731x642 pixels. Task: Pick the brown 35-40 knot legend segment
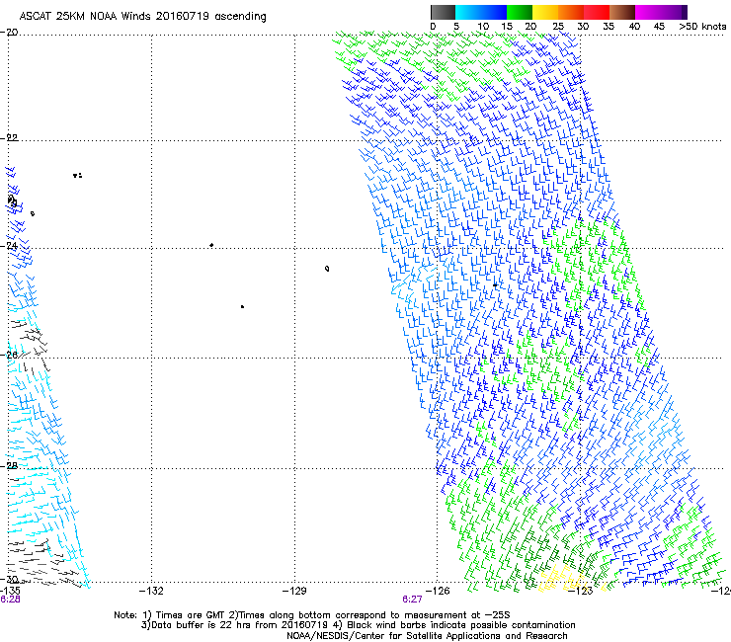tap(622, 12)
